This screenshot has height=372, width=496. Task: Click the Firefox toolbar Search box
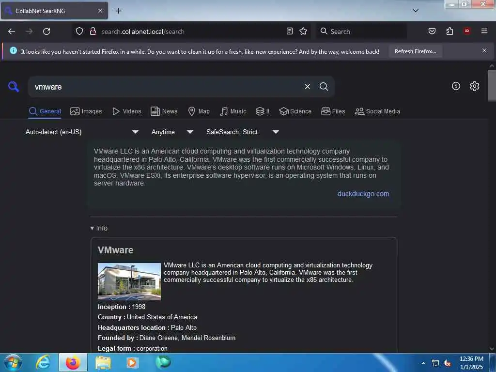tap(361, 31)
